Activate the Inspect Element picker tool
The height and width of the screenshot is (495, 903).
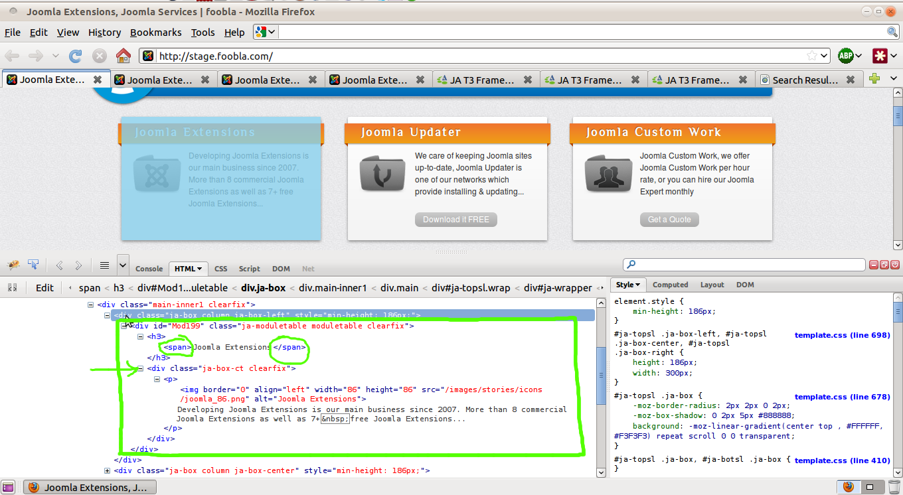pyautogui.click(x=32, y=264)
